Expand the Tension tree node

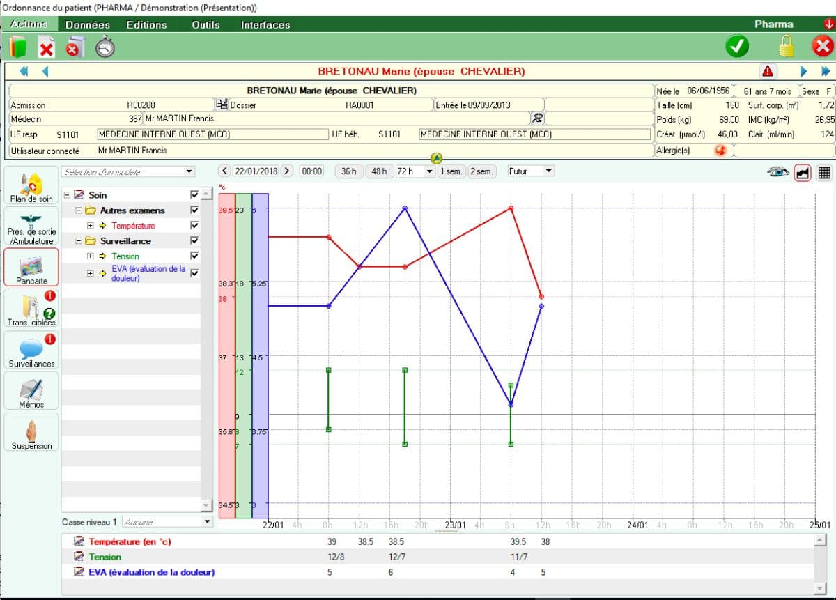pos(90,256)
